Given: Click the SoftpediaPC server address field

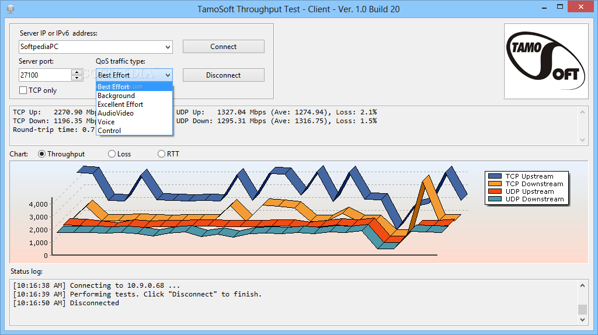Looking at the screenshot, I should pos(95,47).
